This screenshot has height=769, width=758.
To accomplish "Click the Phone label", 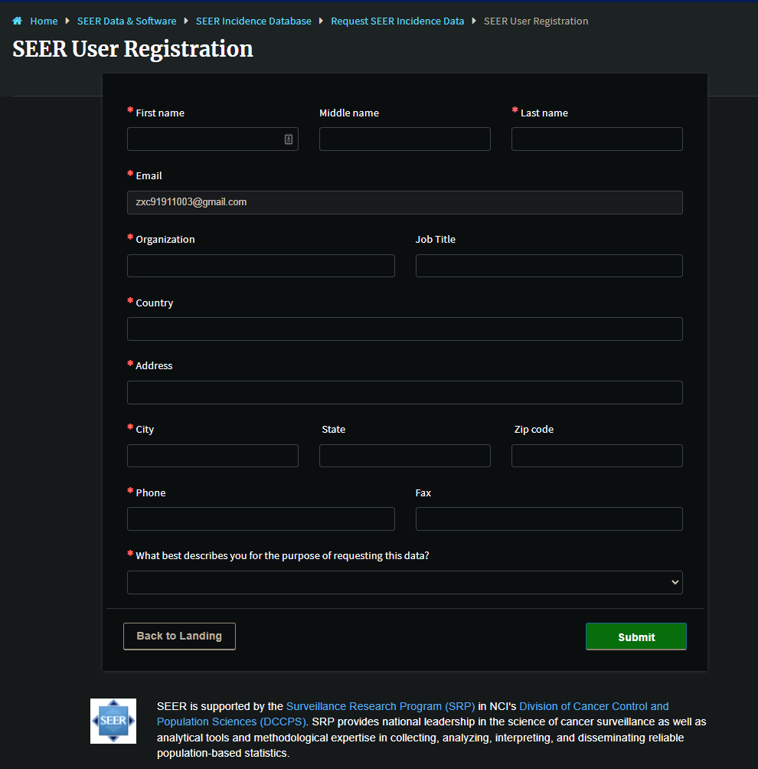I will point(151,492).
